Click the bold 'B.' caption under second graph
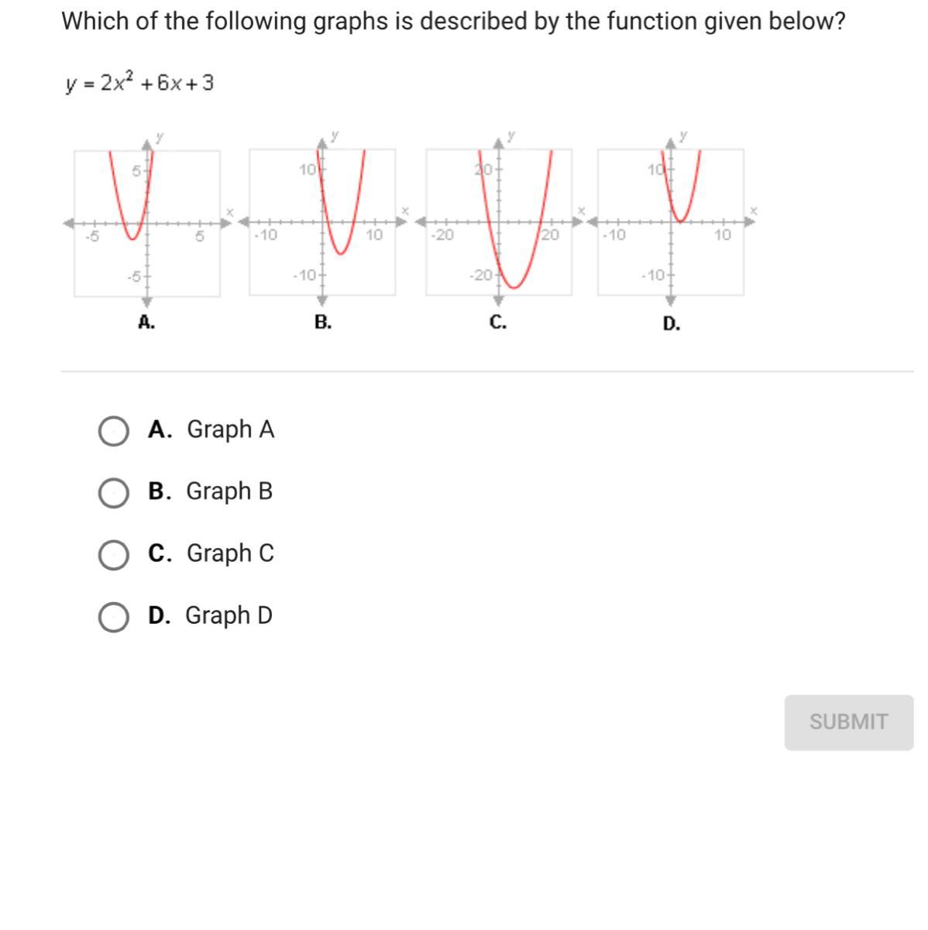928x930 pixels. [x=323, y=322]
